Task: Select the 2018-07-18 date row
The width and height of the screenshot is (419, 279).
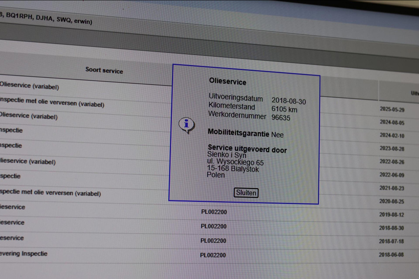Action: (x=391, y=241)
